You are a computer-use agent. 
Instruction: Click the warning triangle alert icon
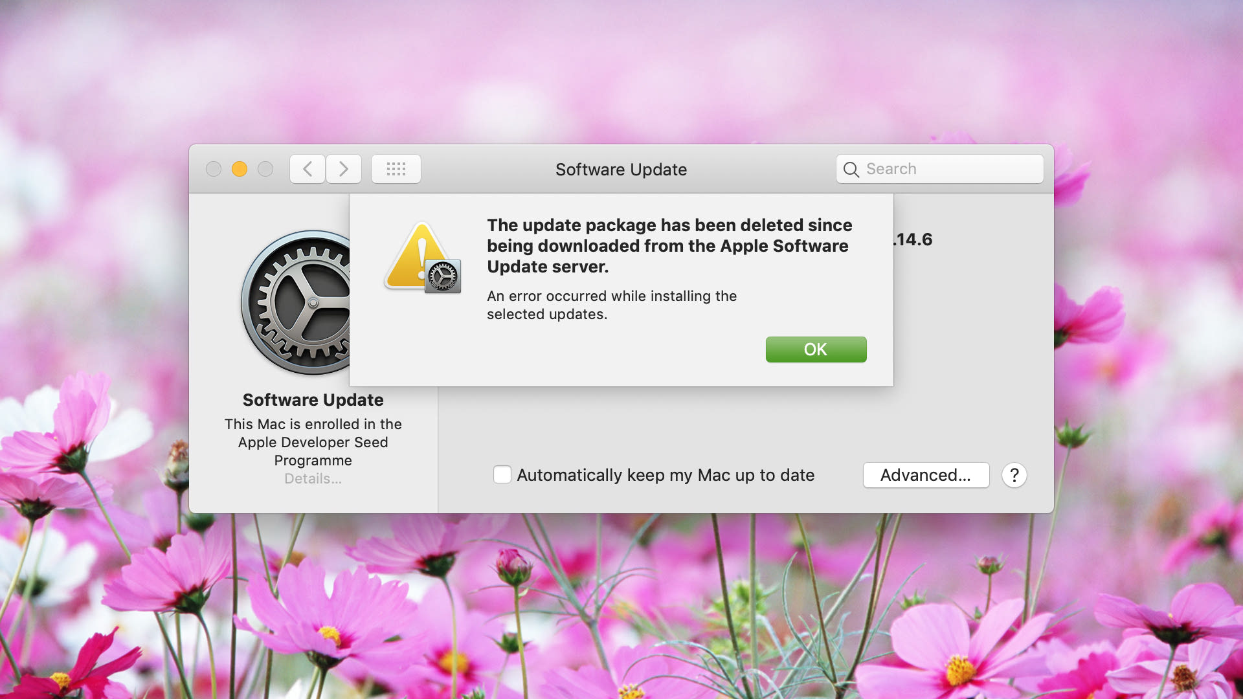[x=418, y=252]
